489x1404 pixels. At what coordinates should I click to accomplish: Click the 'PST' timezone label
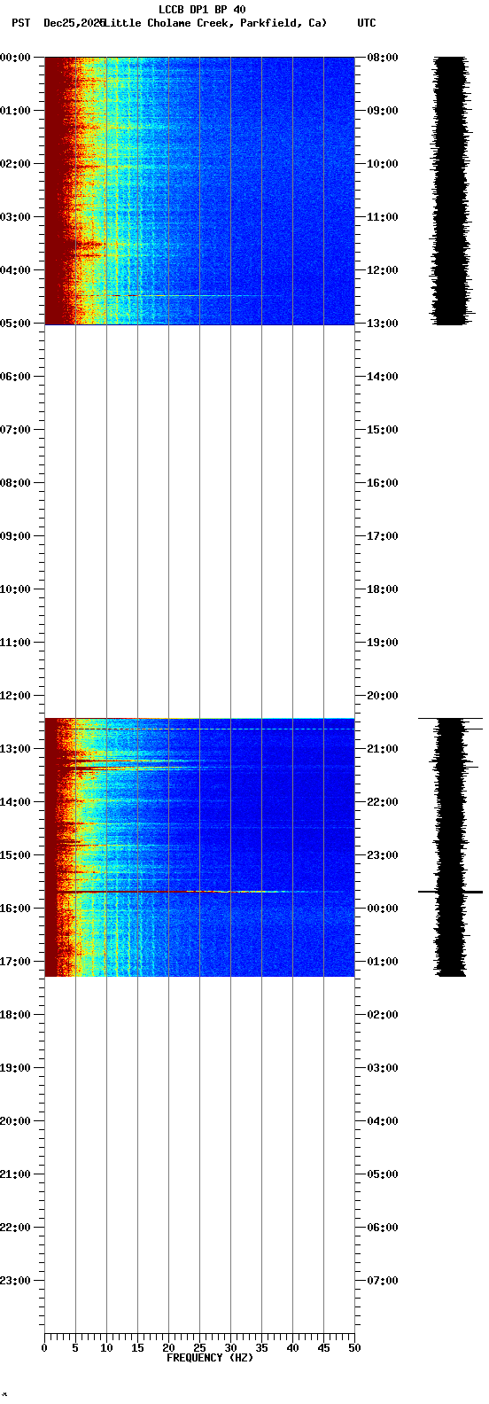coord(20,23)
